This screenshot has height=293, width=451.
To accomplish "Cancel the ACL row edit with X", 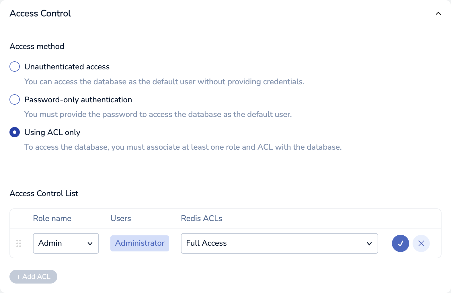I will pos(421,243).
